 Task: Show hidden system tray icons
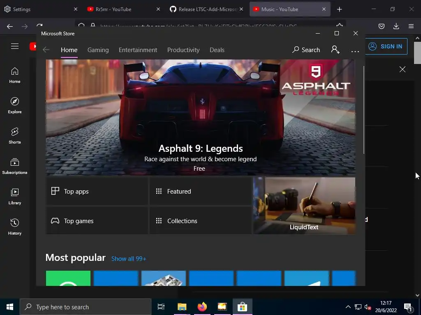348,307
